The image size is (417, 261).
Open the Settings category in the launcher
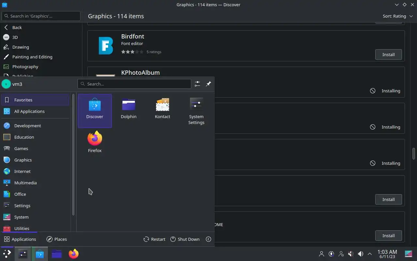pyautogui.click(x=35, y=206)
